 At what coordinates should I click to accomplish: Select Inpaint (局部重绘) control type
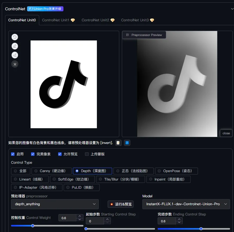click(x=168, y=179)
